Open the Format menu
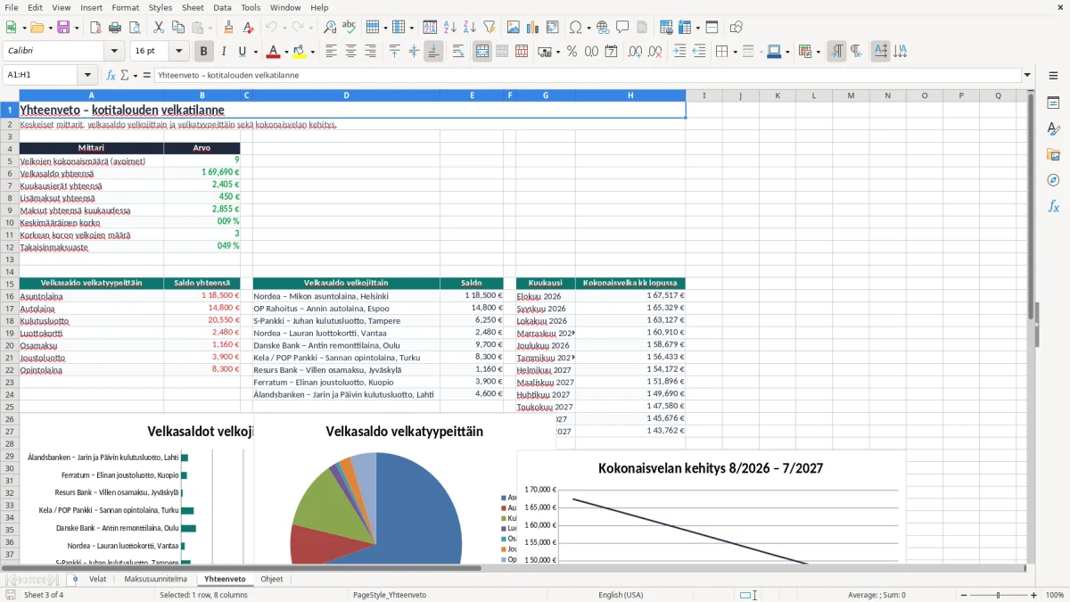 pyautogui.click(x=125, y=7)
